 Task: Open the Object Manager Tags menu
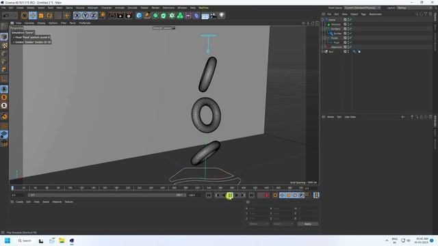363,14
